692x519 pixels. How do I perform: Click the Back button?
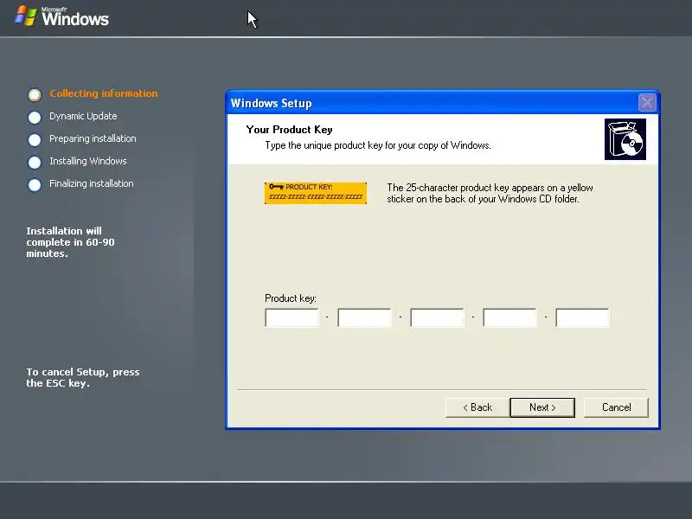click(477, 407)
